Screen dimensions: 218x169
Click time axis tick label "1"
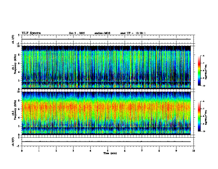point(39,151)
